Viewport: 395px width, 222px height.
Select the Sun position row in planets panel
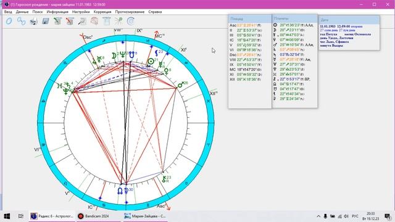tap(294, 25)
